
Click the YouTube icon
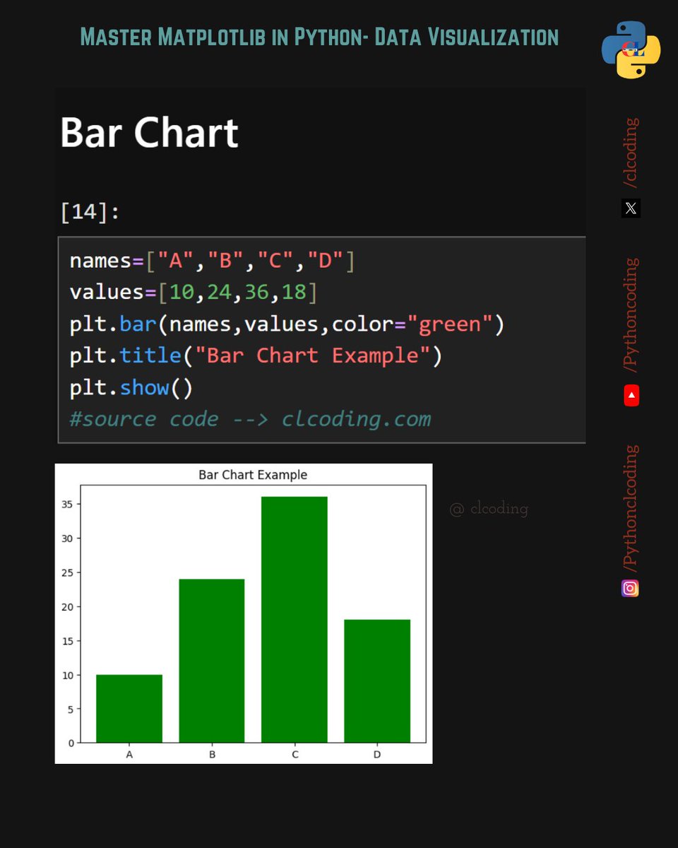[631, 396]
